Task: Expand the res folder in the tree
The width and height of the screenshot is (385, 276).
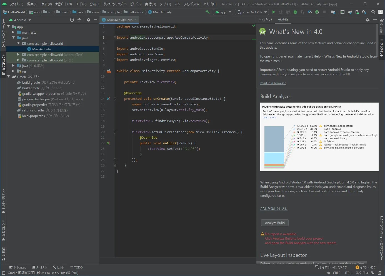Action: pyautogui.click(x=13, y=71)
